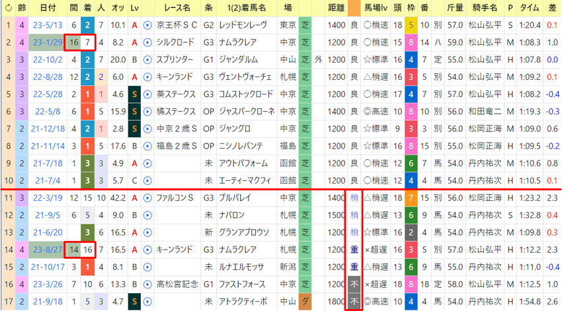The width and height of the screenshot is (562, 311).
Task: Click time 1:07.8 in the スプリンター row
Action: point(530,60)
